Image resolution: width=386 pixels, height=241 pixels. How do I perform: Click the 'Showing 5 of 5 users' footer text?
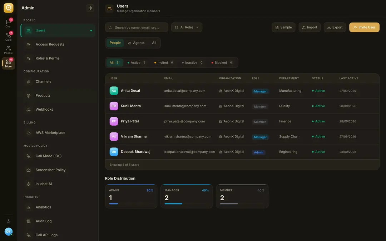tap(124, 165)
